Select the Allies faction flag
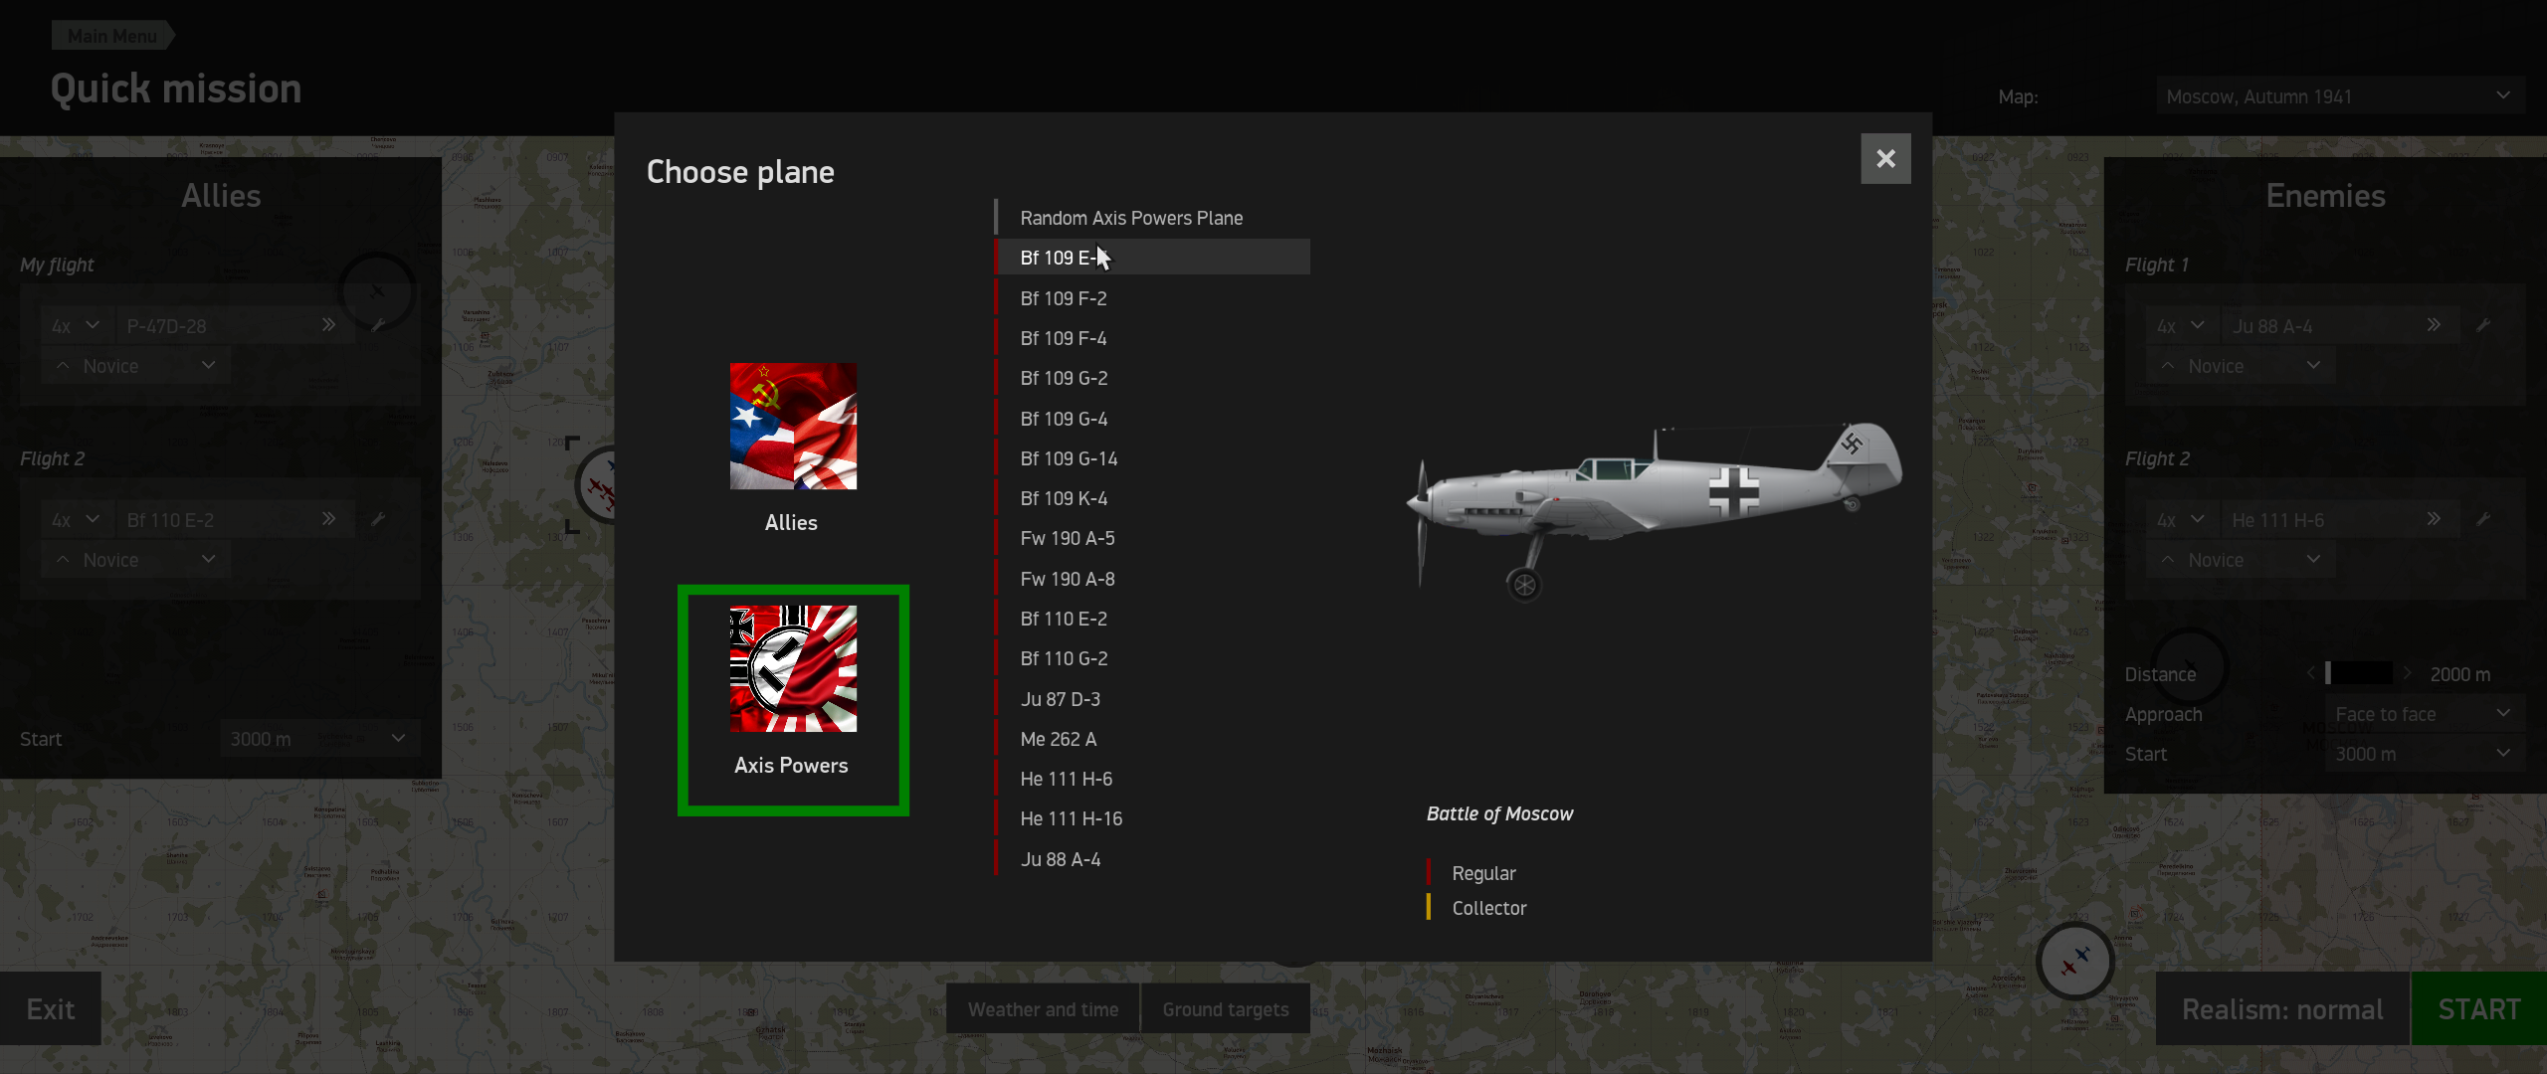 pos(793,427)
